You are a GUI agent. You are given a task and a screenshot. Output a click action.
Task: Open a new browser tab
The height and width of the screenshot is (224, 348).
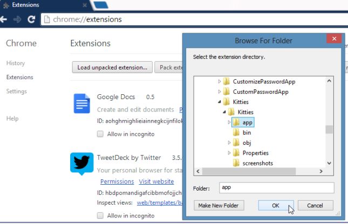click(x=101, y=5)
